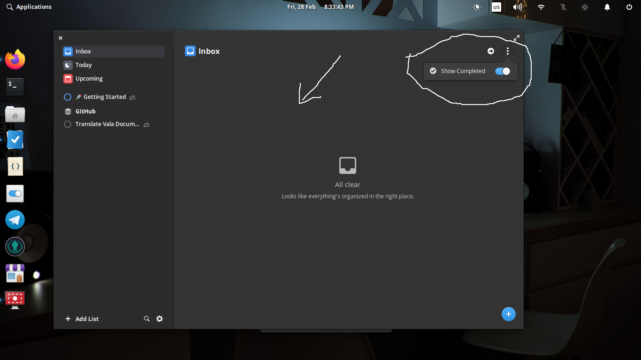Click Add List button
The image size is (641, 360).
click(82, 319)
